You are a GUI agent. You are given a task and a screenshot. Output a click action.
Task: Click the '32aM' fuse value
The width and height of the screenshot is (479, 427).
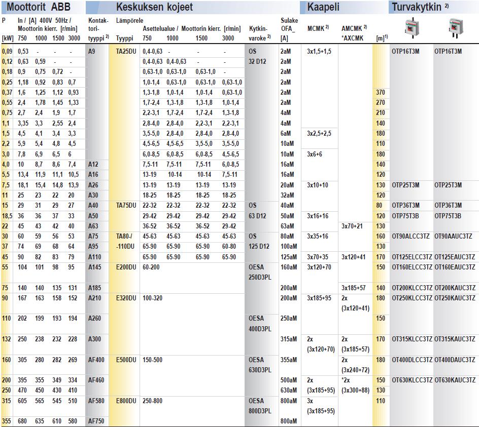(x=287, y=195)
